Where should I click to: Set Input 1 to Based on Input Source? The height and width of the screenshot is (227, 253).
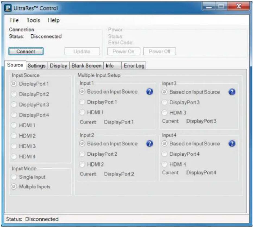[x=82, y=92]
